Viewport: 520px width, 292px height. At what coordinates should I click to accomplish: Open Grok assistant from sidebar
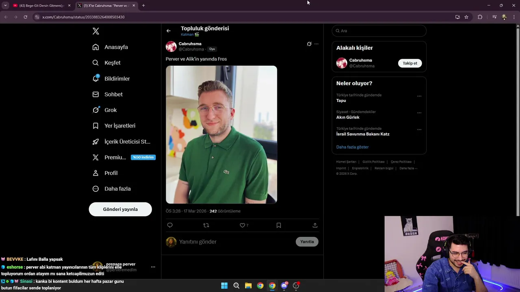coord(104,110)
